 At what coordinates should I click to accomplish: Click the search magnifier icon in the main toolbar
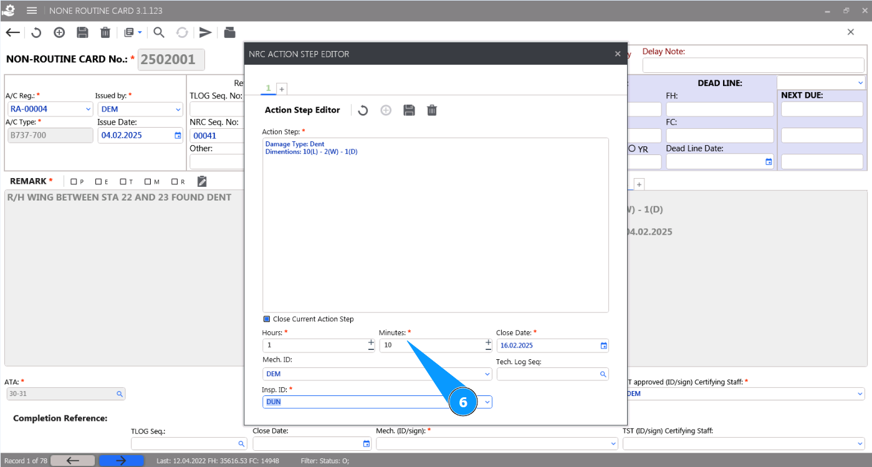coord(159,32)
